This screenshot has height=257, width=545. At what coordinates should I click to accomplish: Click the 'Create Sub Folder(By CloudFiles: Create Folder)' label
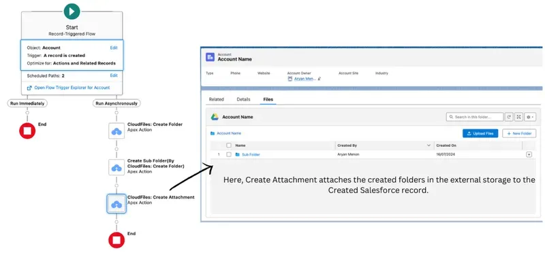click(156, 163)
